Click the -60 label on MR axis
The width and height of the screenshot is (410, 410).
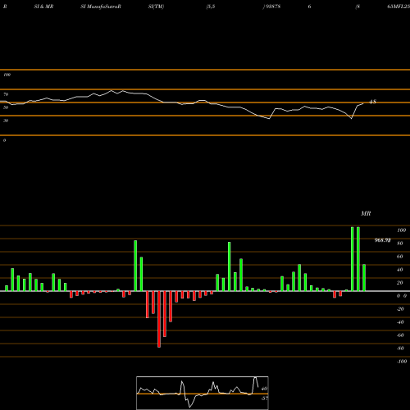pos(400,335)
